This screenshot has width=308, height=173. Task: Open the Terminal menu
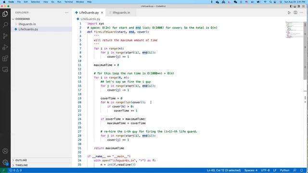[68, 2]
